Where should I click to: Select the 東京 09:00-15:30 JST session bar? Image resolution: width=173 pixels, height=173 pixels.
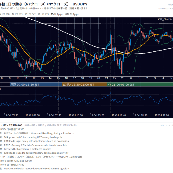pos(36,84)
